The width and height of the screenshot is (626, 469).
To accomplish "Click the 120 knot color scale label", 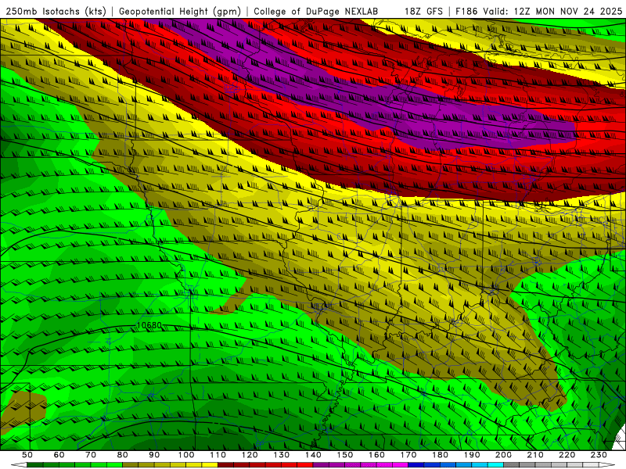I will 250,455.
